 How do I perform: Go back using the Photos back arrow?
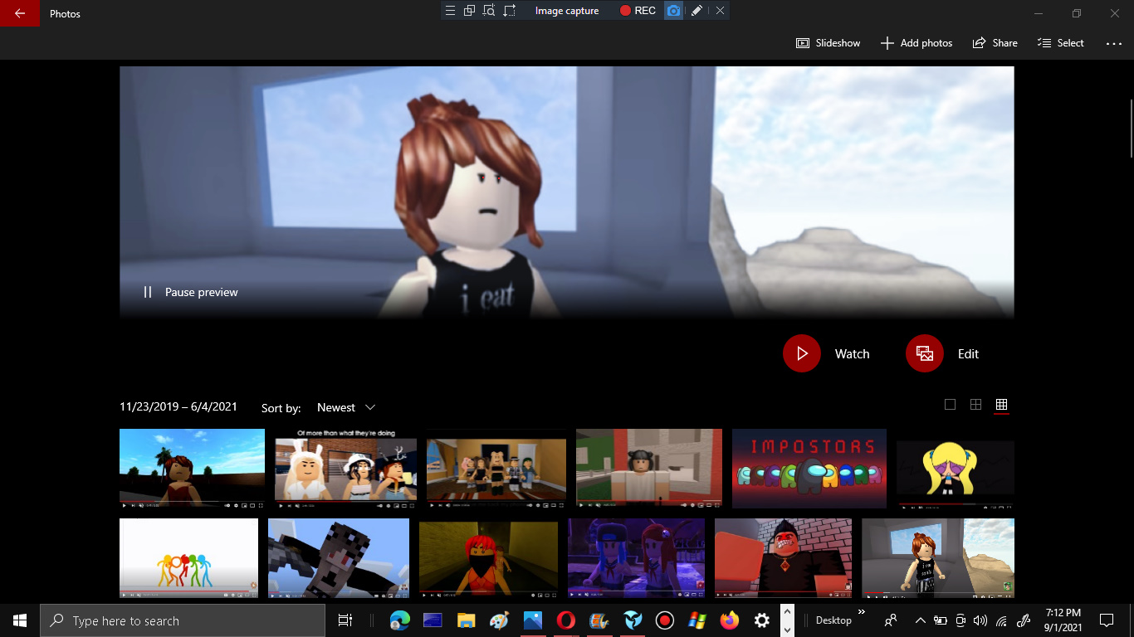click(x=20, y=13)
